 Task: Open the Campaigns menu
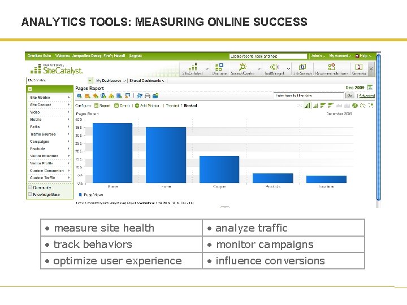pos(50,141)
